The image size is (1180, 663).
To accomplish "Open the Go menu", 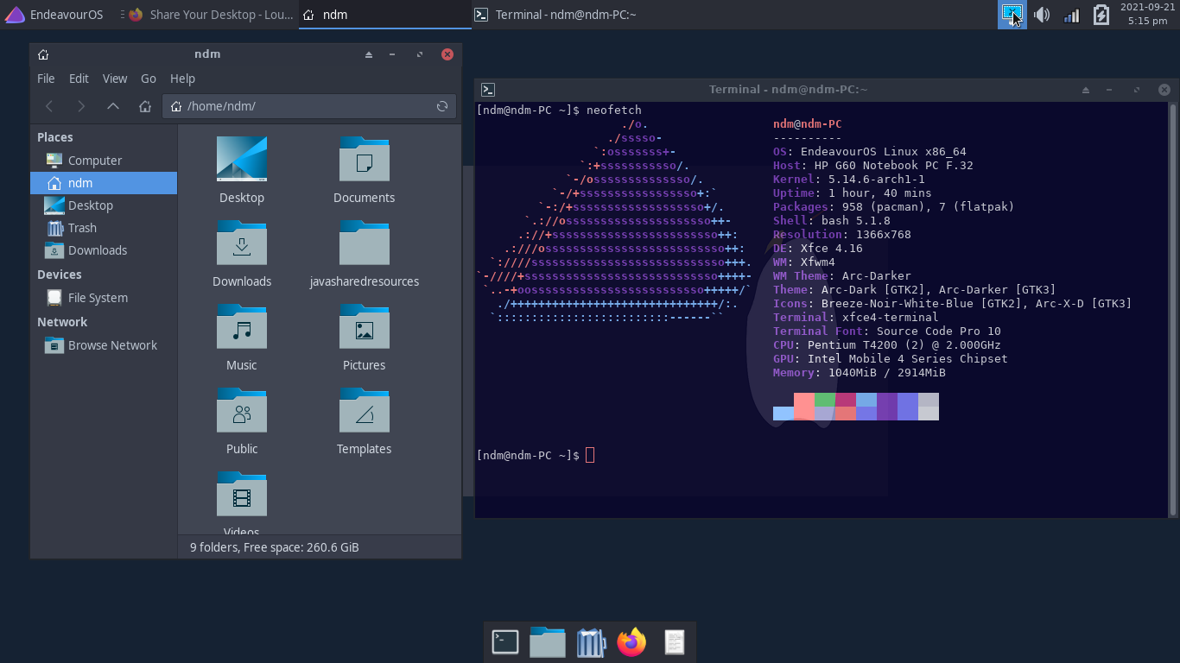I will (149, 79).
